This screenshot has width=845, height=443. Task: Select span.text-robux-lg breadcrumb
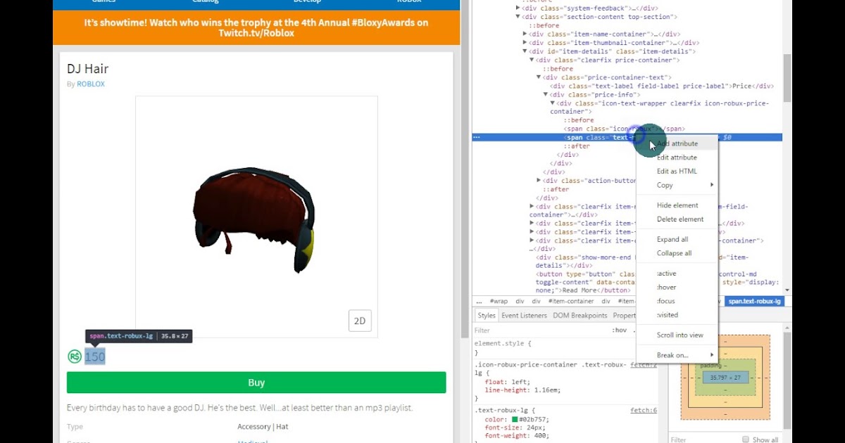click(x=754, y=301)
